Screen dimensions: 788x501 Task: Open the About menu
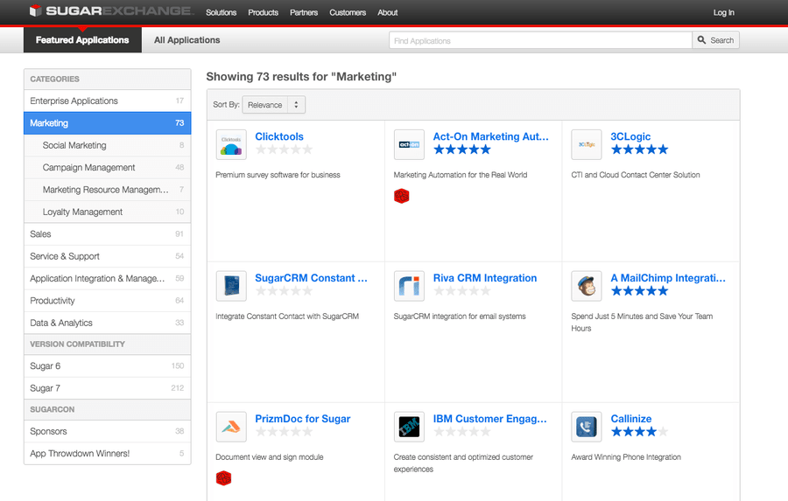coord(388,12)
